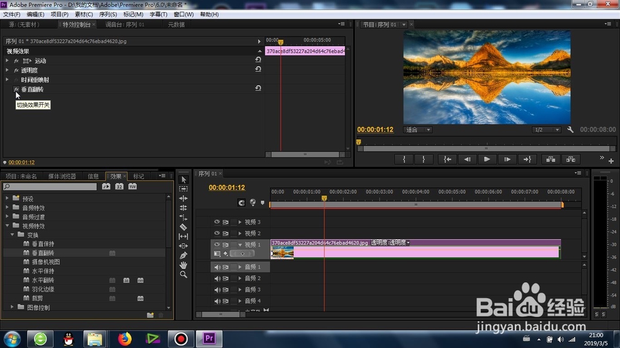Switch to the 媒体浏览器 tab
Image resolution: width=620 pixels, height=348 pixels.
[x=62, y=176]
